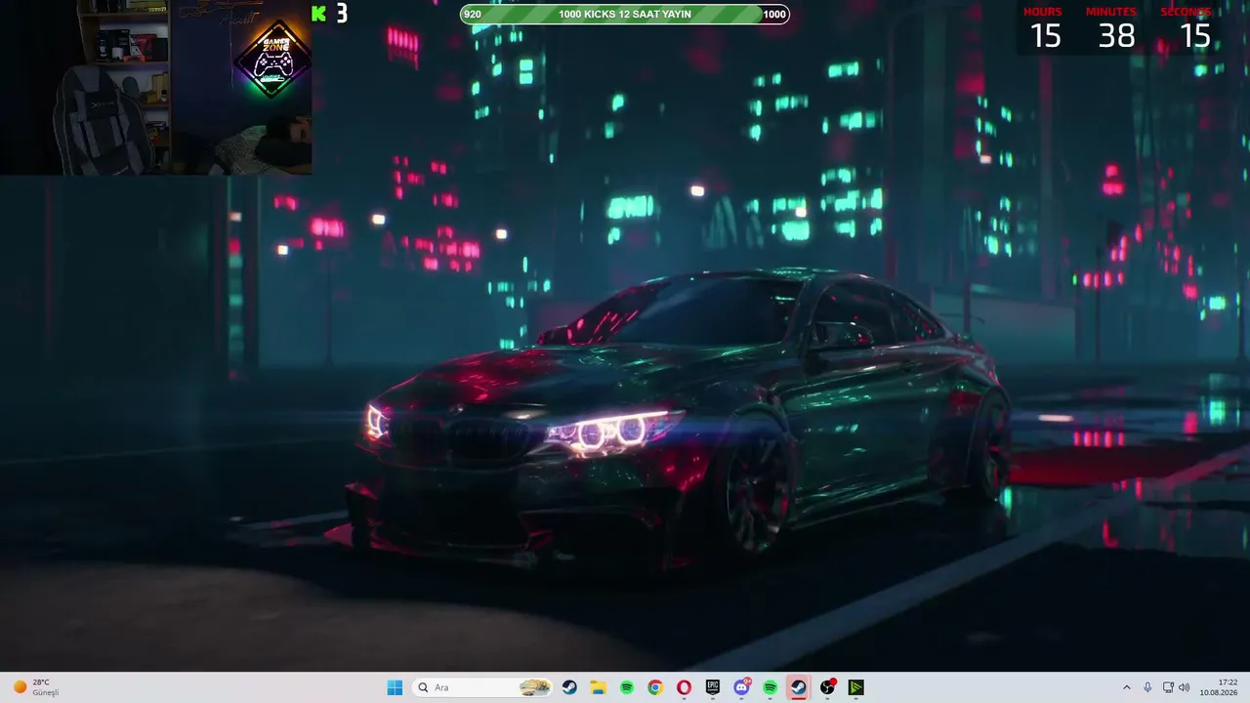Open the clock showing 17:22 and 10.08.2026
1250x703 pixels.
pos(1220,687)
